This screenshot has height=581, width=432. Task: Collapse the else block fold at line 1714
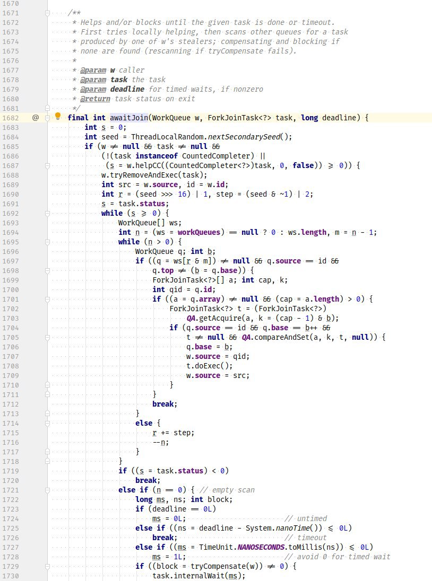coord(47,423)
